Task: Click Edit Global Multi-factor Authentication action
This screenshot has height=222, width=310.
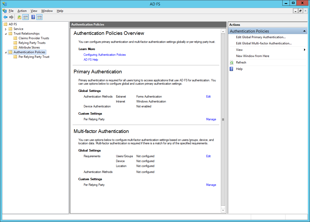Action: tap(264, 43)
